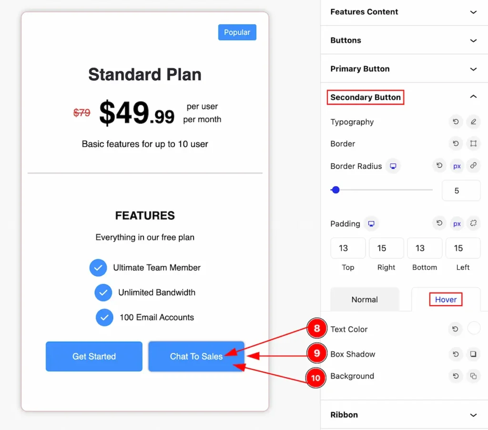The height and width of the screenshot is (430, 488).
Task: Open the Background settings icon
Action: [x=473, y=376]
